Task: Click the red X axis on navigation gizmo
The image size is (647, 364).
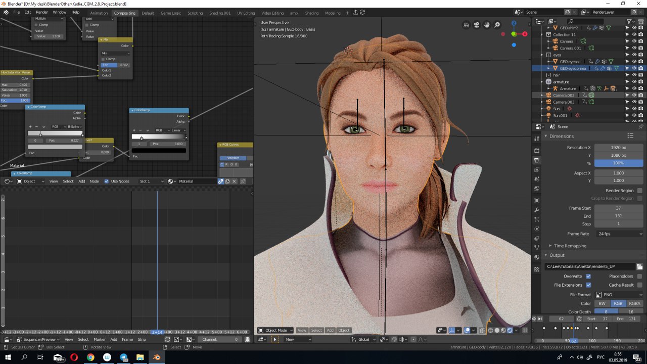Action: (525, 34)
